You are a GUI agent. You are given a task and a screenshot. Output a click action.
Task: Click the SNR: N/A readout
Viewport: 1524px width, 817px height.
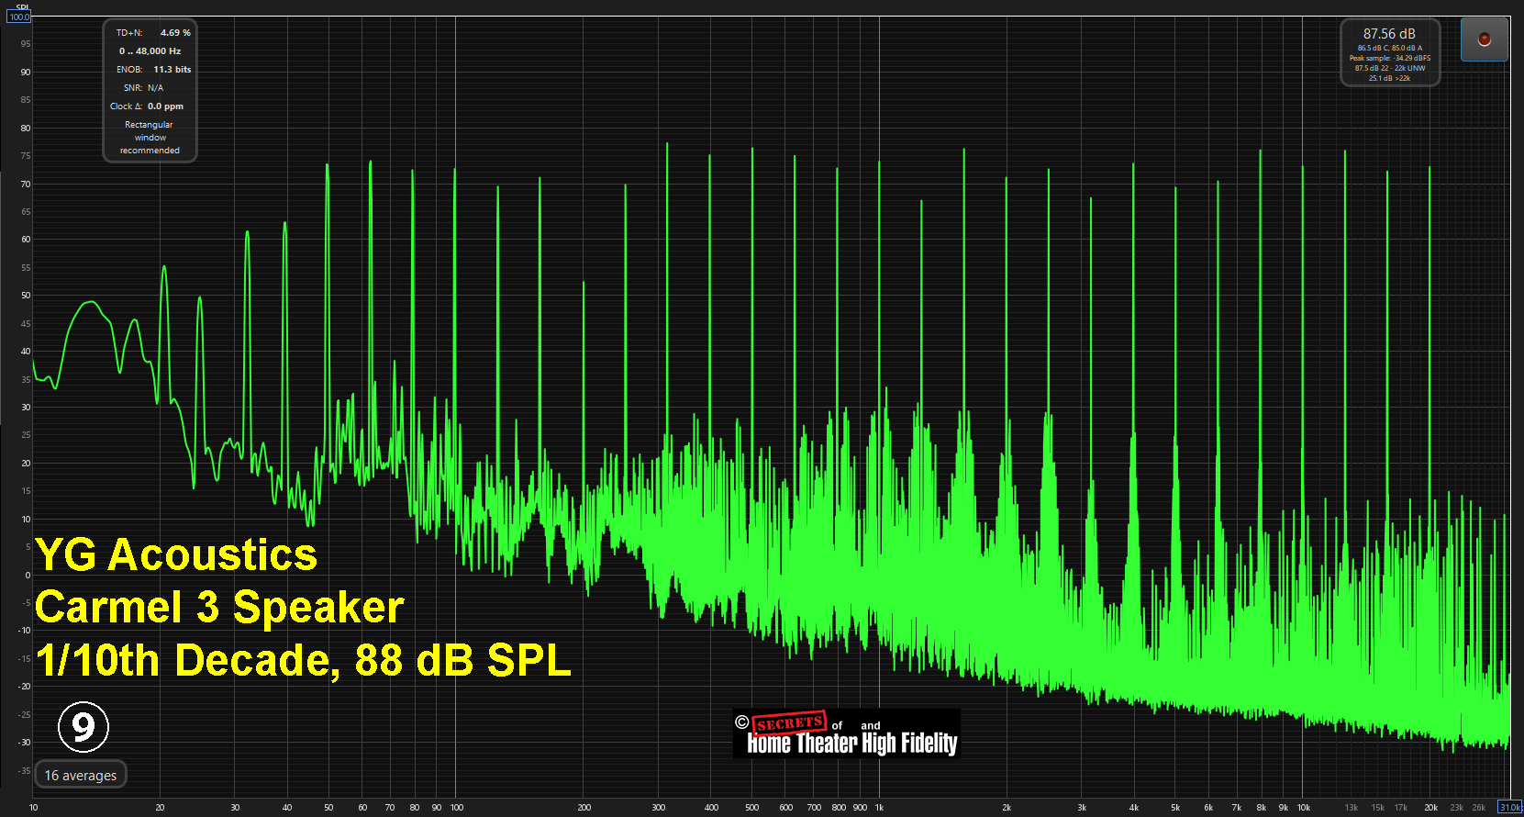pos(143,88)
